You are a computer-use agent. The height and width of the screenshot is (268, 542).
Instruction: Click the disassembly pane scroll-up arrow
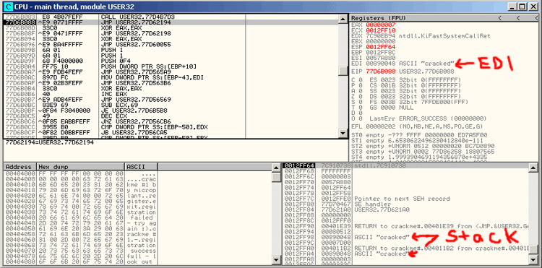coord(343,19)
